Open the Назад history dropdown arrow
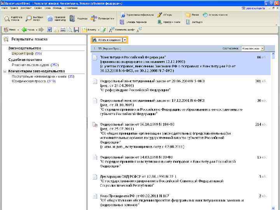Image resolution: width=280 pixels, height=210 pixels. (x=37, y=30)
